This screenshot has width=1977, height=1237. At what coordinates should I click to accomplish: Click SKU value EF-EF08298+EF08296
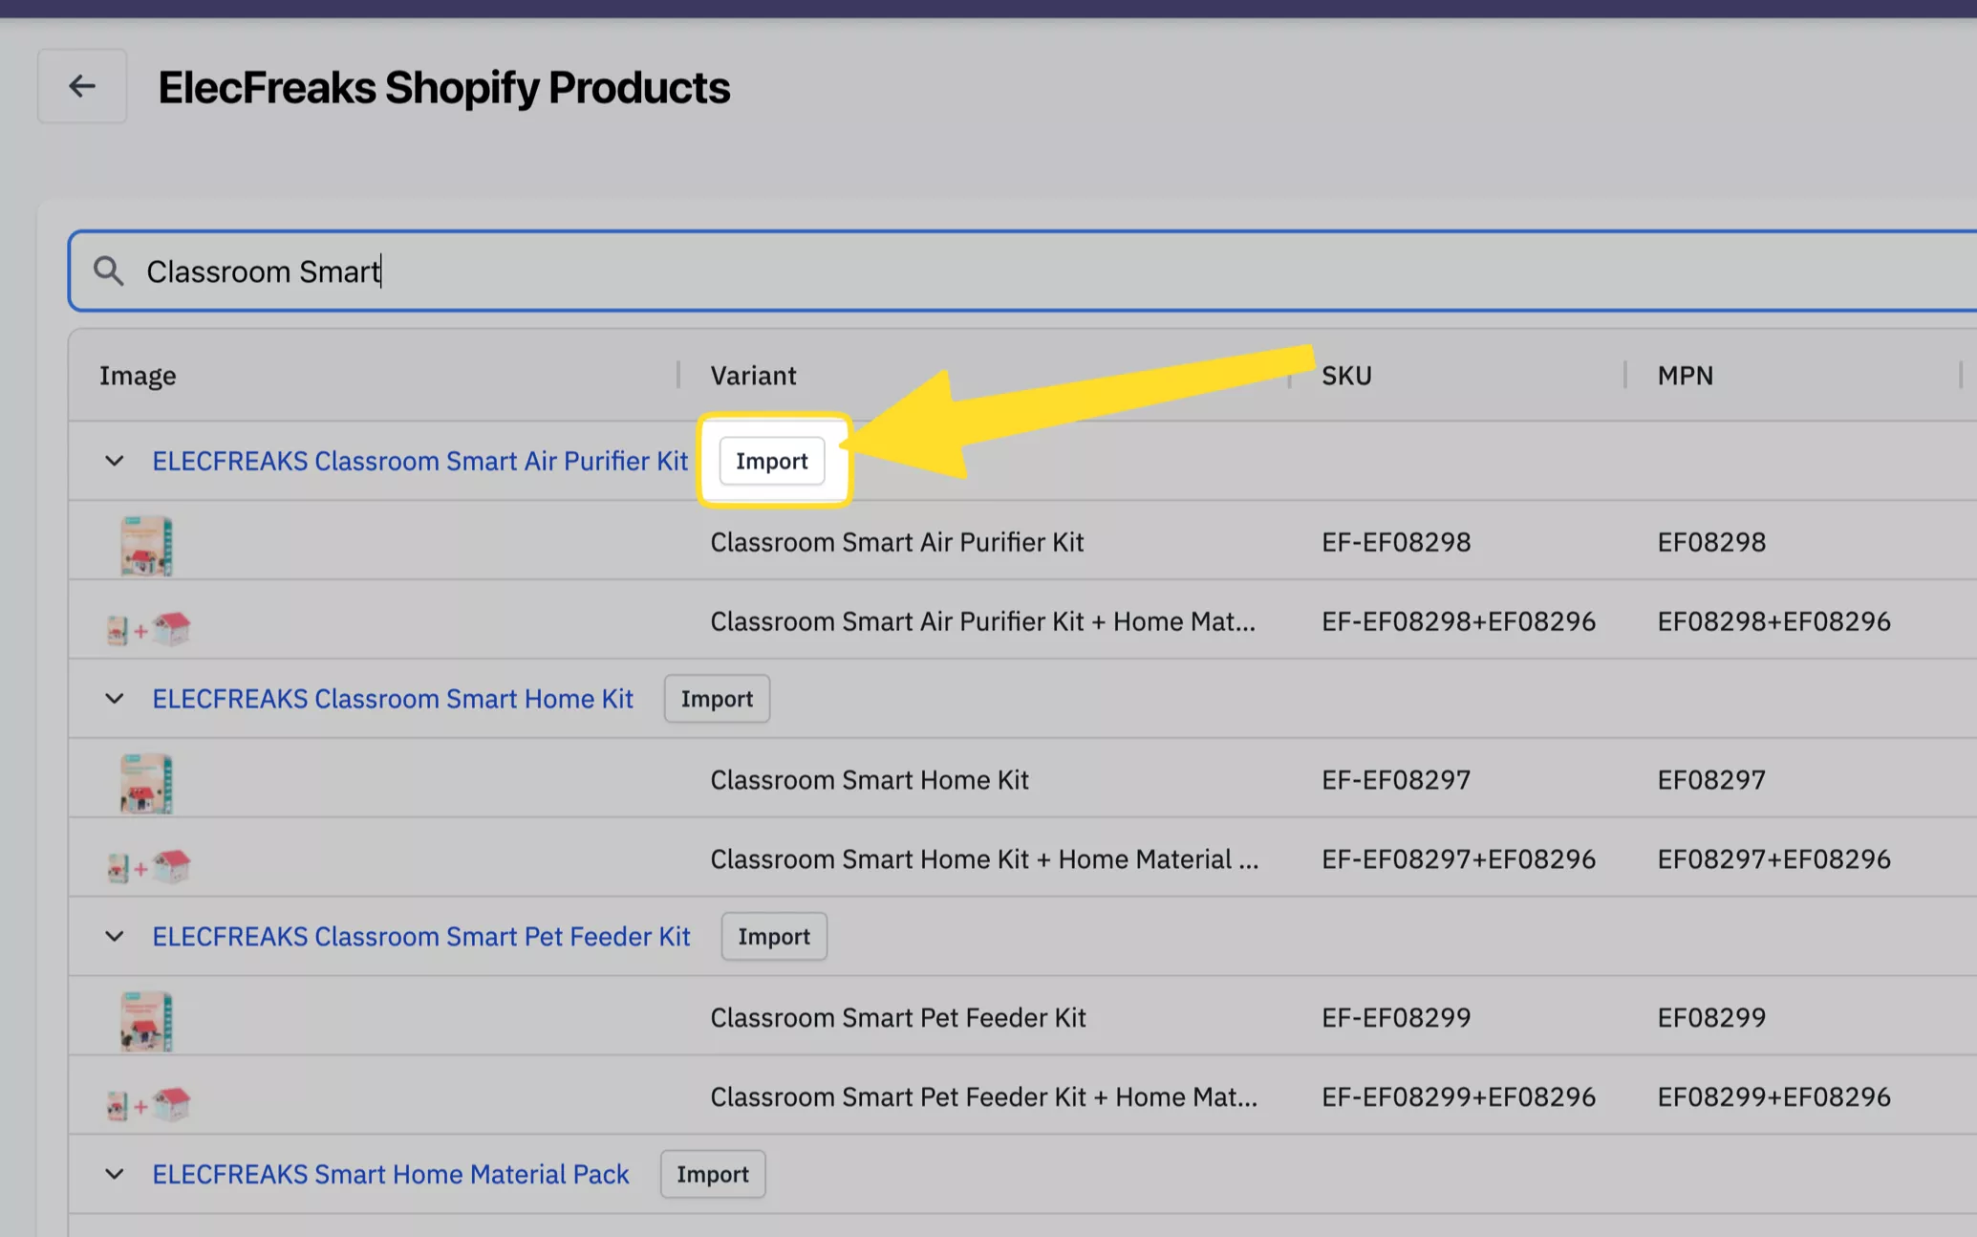(x=1458, y=621)
